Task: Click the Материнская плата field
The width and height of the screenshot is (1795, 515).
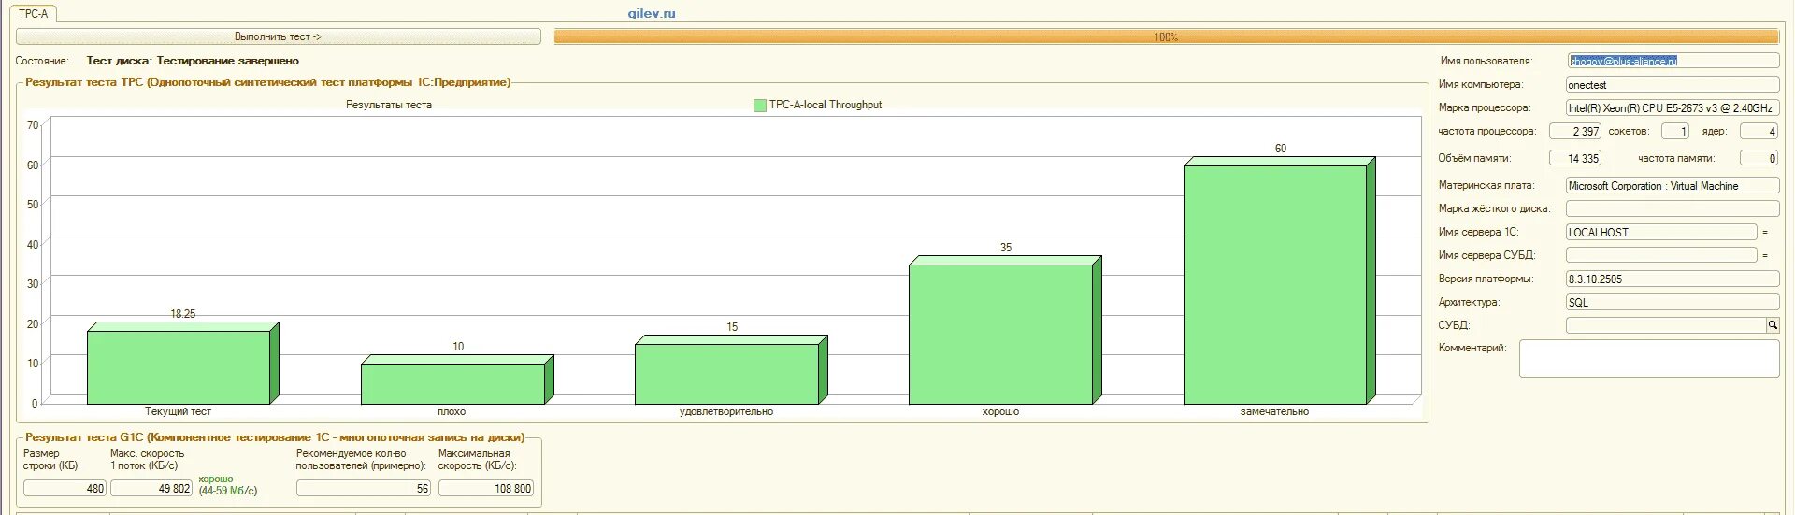Action: (x=1673, y=186)
